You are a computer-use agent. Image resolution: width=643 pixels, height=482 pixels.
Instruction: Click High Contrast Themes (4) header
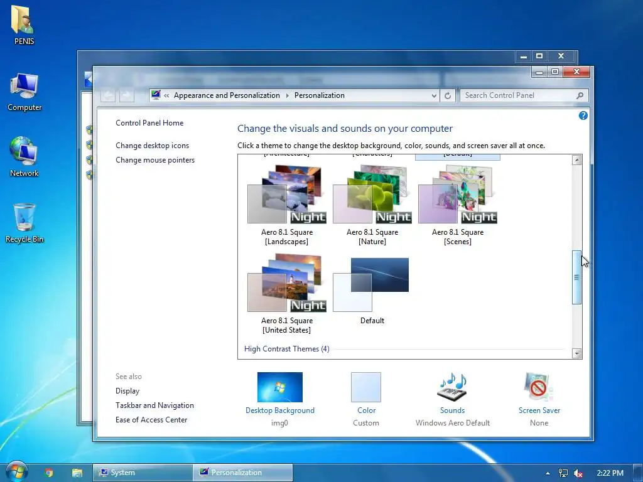[286, 349]
